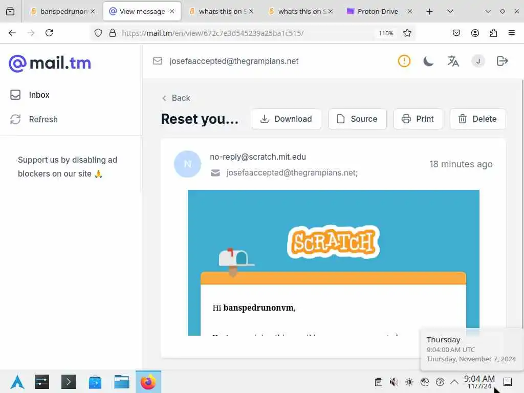The height and width of the screenshot is (393, 524).
Task: Open the brightness tray icon
Action: click(x=409, y=382)
